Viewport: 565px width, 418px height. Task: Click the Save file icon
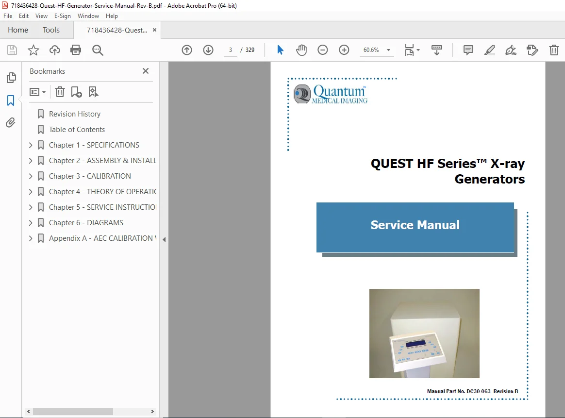point(12,50)
